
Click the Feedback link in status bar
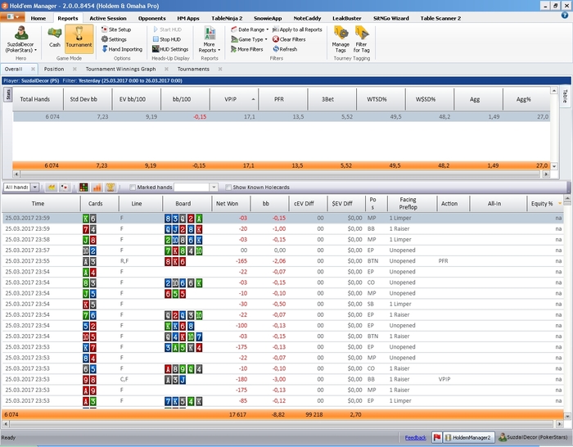(416, 437)
